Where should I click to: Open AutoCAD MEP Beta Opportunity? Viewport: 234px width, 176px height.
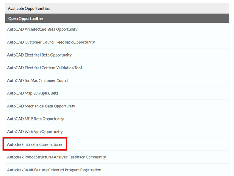pyautogui.click(x=35, y=119)
